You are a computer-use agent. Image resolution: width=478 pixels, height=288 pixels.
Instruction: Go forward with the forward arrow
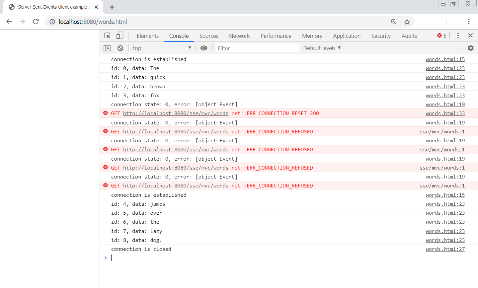(22, 22)
